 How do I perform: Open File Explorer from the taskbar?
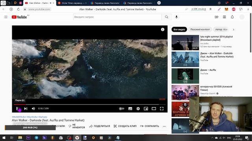pyautogui.click(x=20, y=137)
